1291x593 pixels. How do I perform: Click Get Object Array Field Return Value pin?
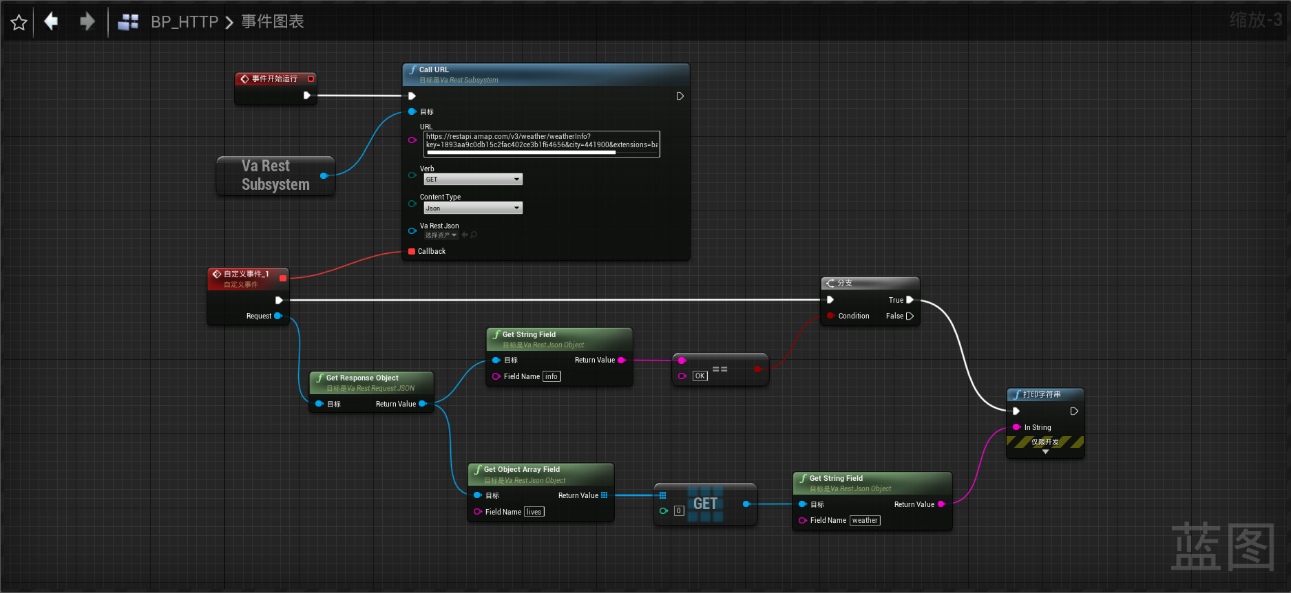click(604, 495)
